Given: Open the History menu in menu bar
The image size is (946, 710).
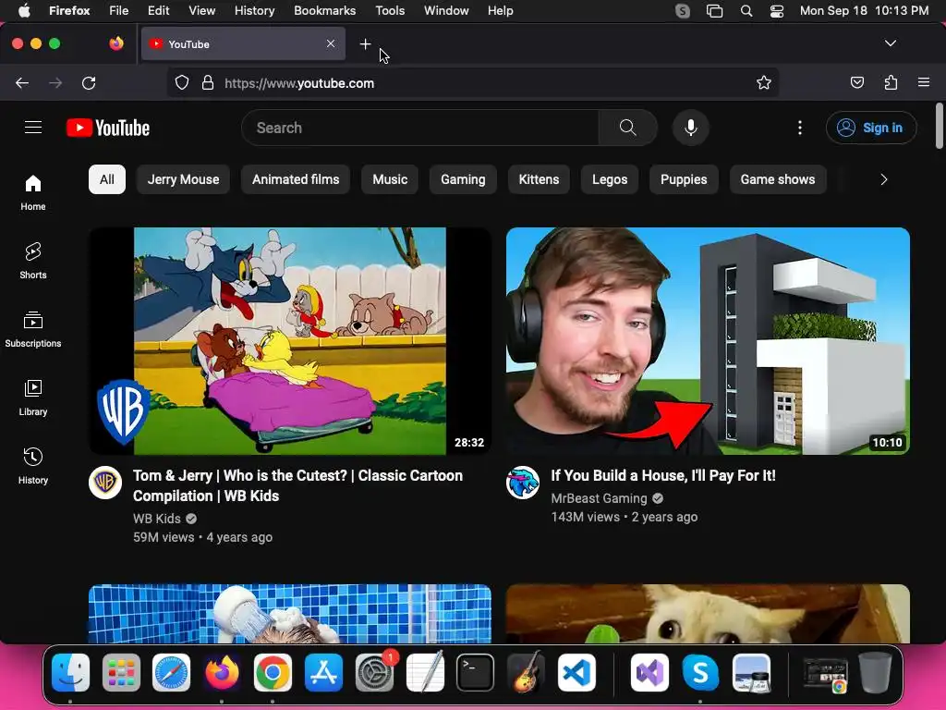Looking at the screenshot, I should point(254,10).
